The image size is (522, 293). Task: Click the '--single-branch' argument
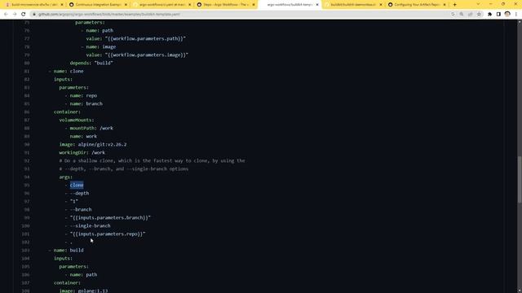(91, 226)
